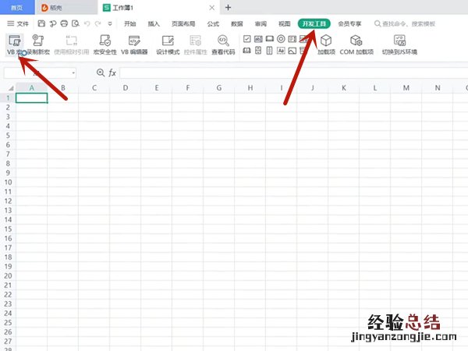Click the fx insert function button

(112, 73)
